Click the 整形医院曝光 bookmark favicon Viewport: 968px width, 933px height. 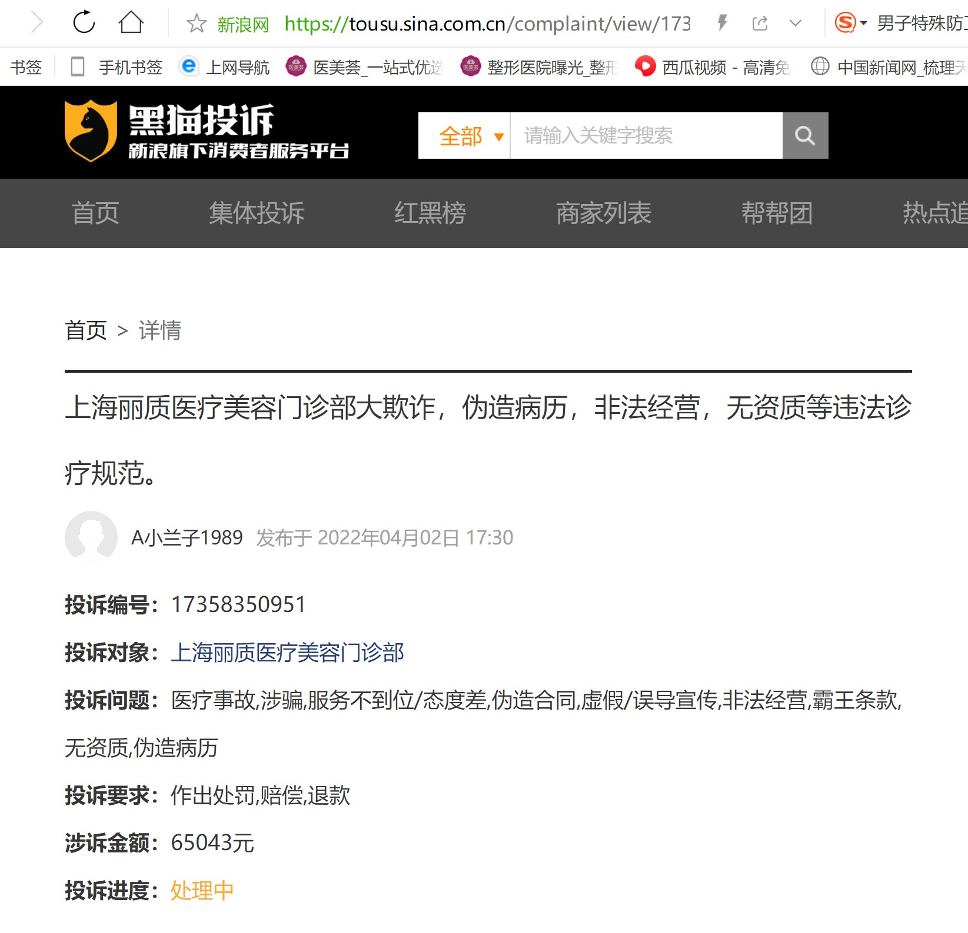[x=471, y=66]
